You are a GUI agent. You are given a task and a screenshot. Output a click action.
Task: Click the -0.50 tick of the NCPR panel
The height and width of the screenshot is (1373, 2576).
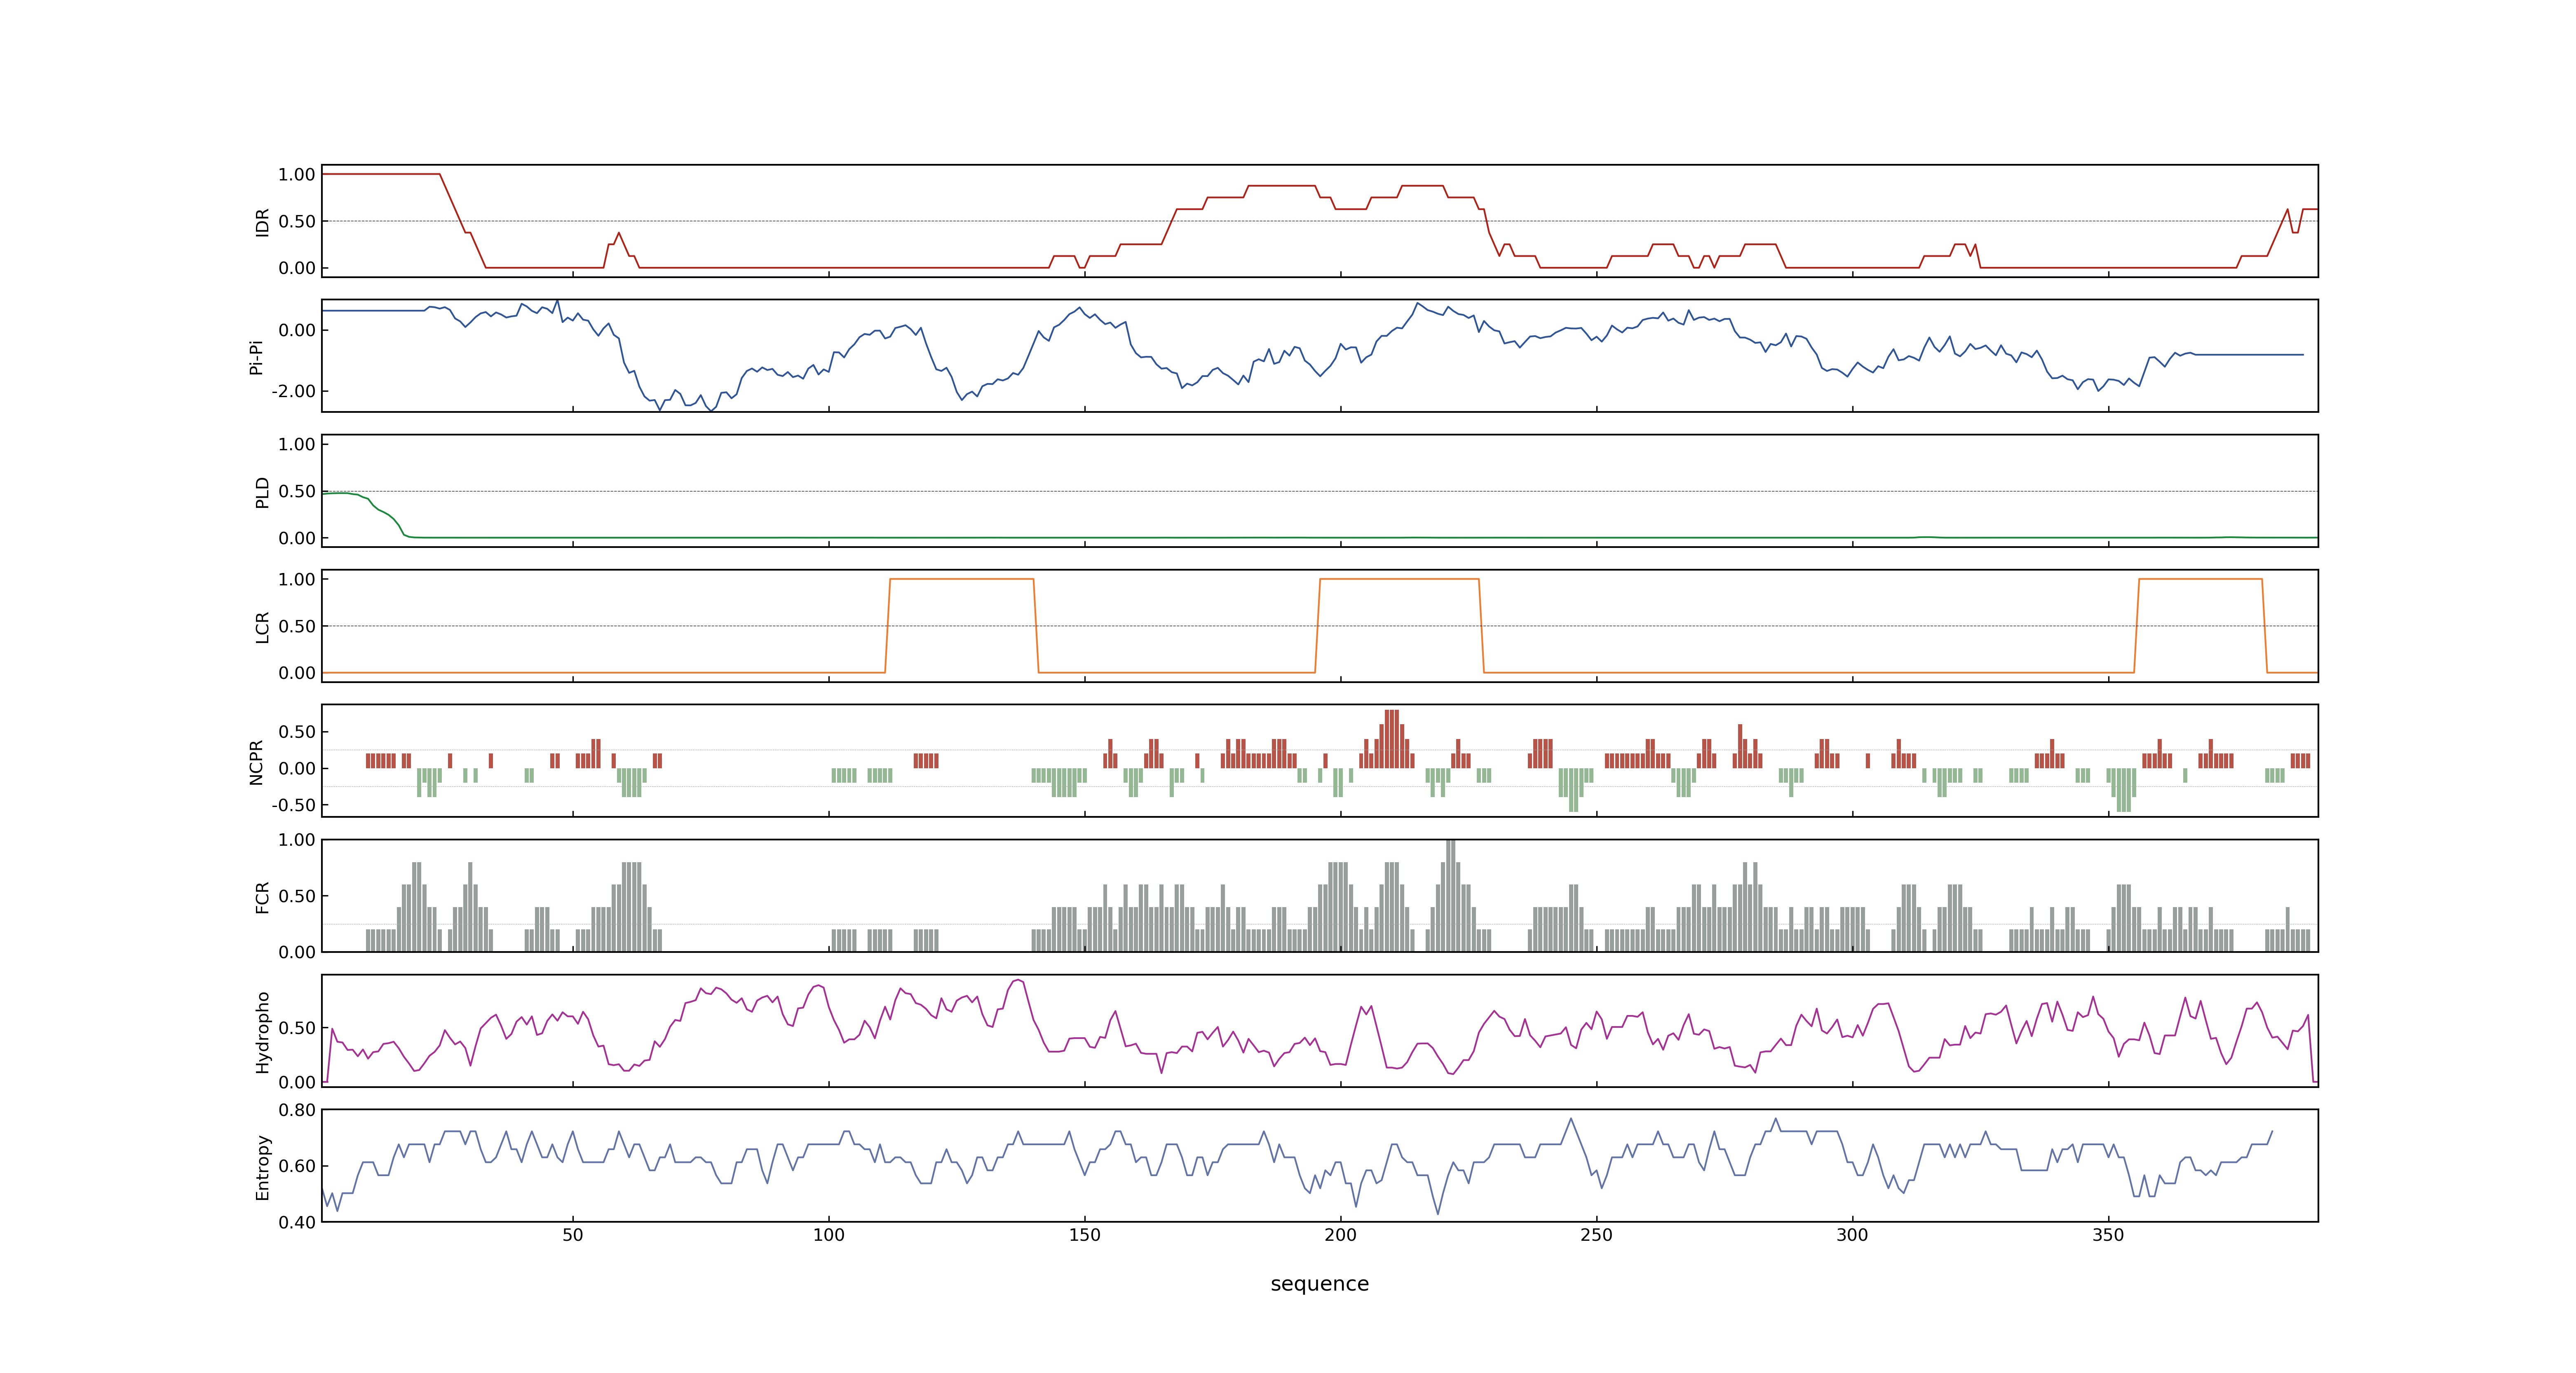pyautogui.click(x=293, y=805)
